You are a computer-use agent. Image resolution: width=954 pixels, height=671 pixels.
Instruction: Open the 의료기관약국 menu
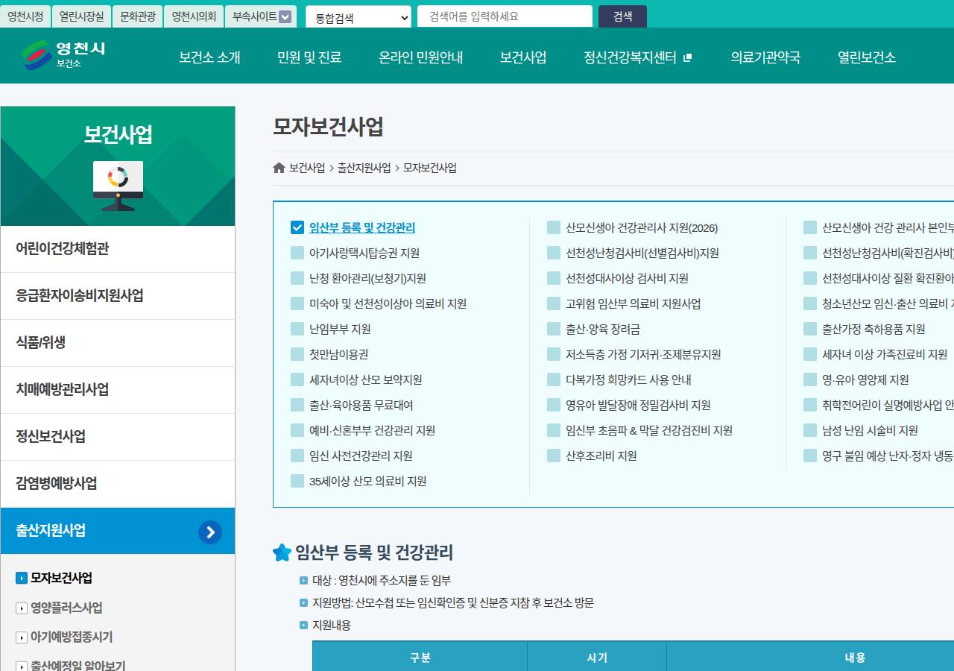click(765, 57)
